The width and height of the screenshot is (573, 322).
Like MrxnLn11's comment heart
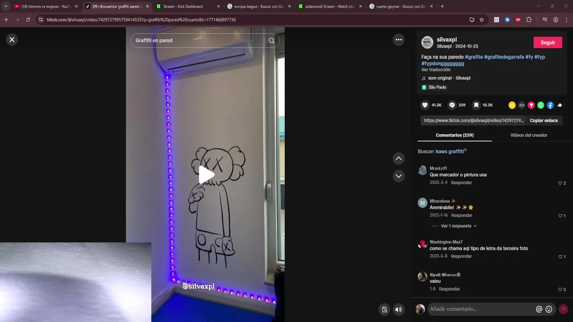(x=560, y=183)
